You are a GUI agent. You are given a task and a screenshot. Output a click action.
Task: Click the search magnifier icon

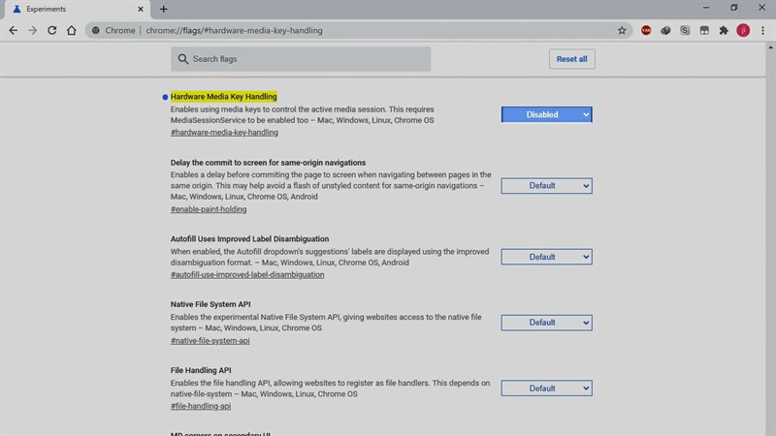183,59
